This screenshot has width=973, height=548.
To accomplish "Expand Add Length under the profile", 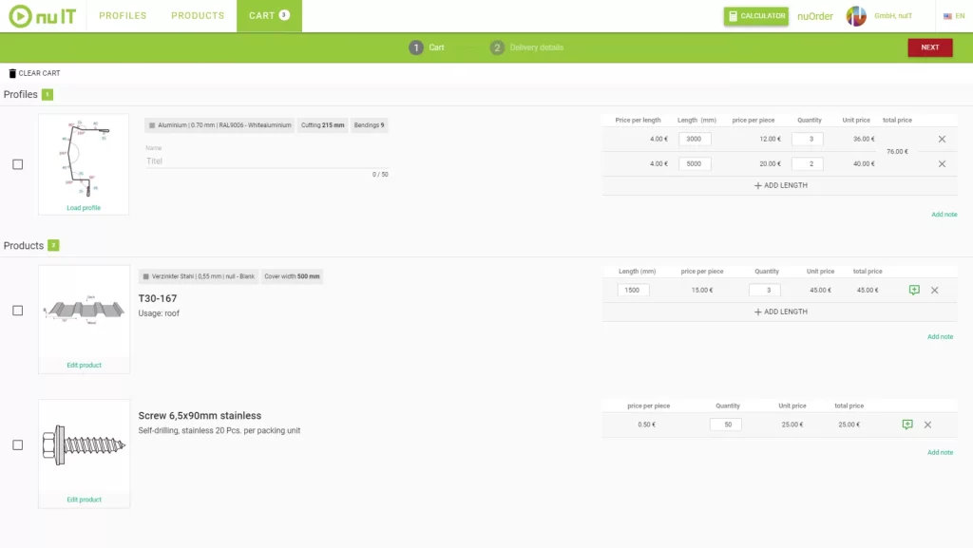I will tap(780, 185).
